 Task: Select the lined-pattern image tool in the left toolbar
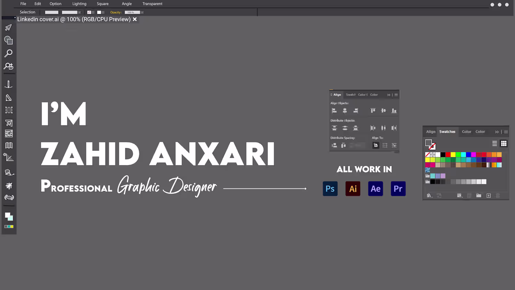point(9,134)
